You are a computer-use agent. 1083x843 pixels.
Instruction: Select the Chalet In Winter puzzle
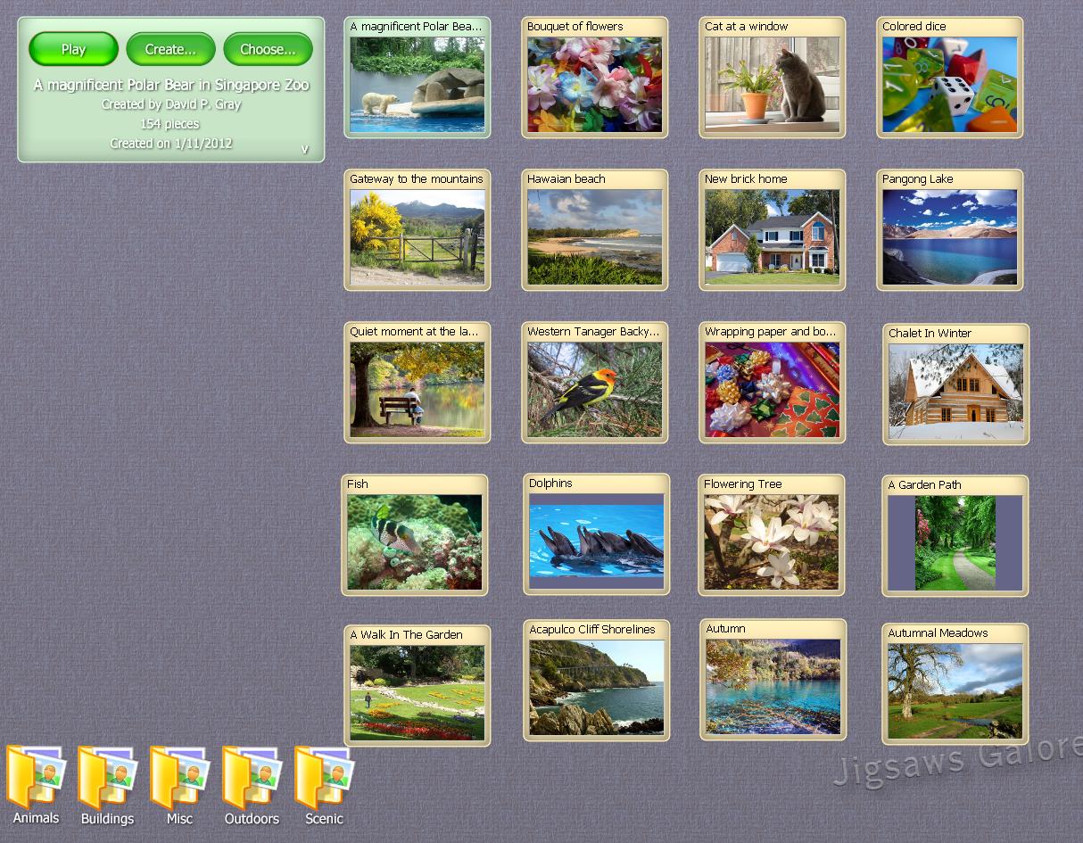[x=955, y=384]
